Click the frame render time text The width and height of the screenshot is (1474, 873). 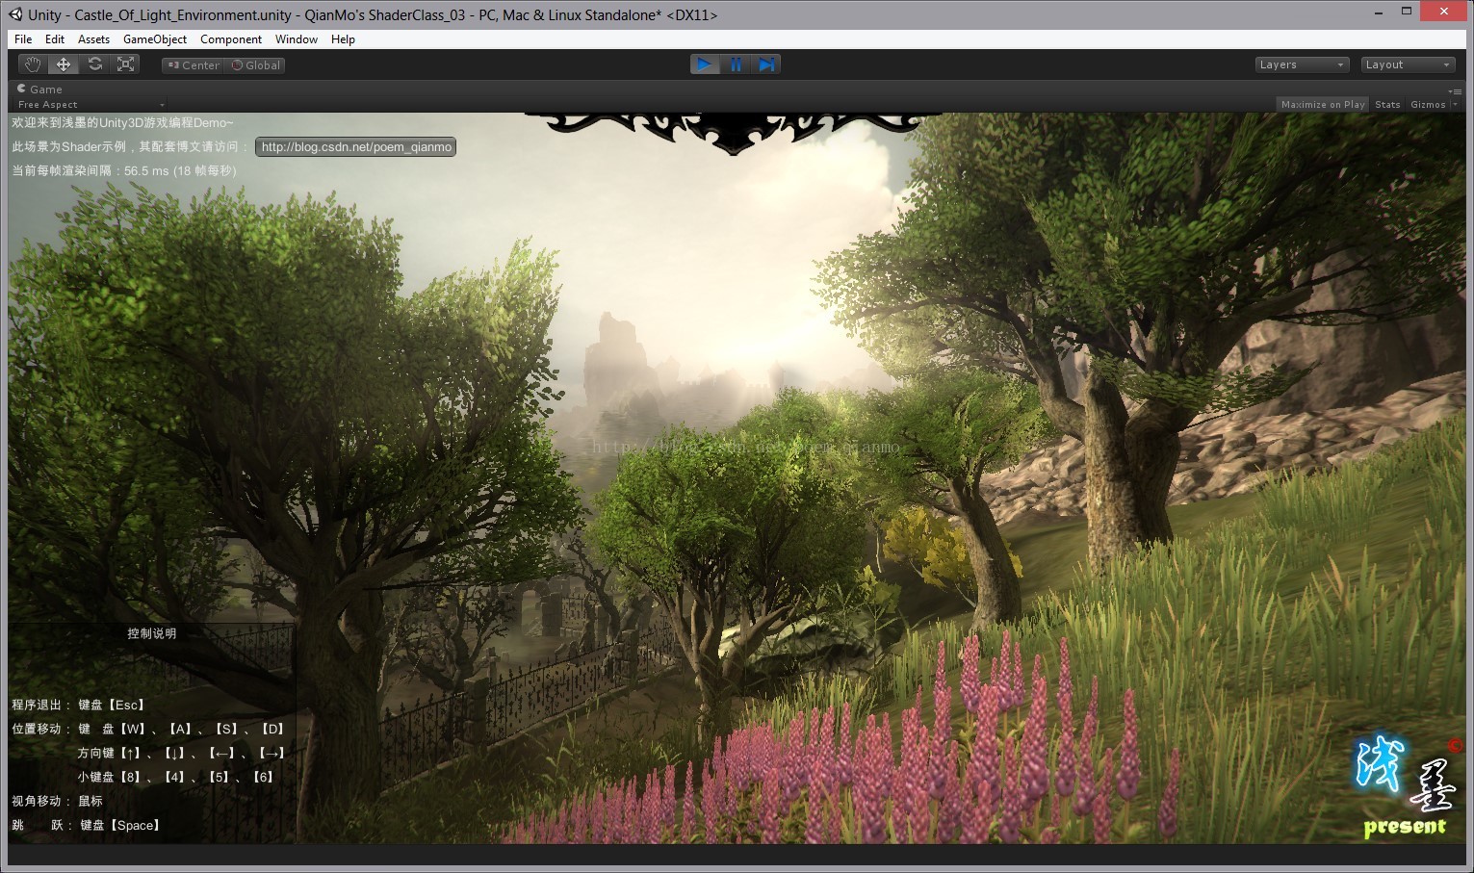click(x=124, y=170)
